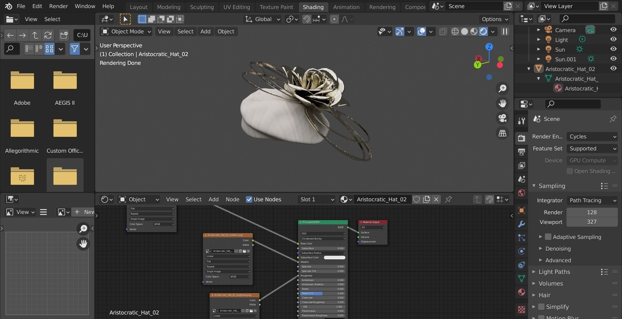Open the Modifier properties wrench tab

click(x=521, y=224)
